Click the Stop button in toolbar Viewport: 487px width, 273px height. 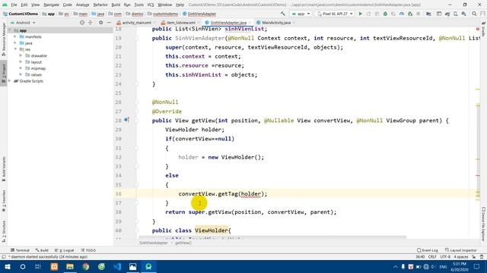pyautogui.click(x=419, y=14)
